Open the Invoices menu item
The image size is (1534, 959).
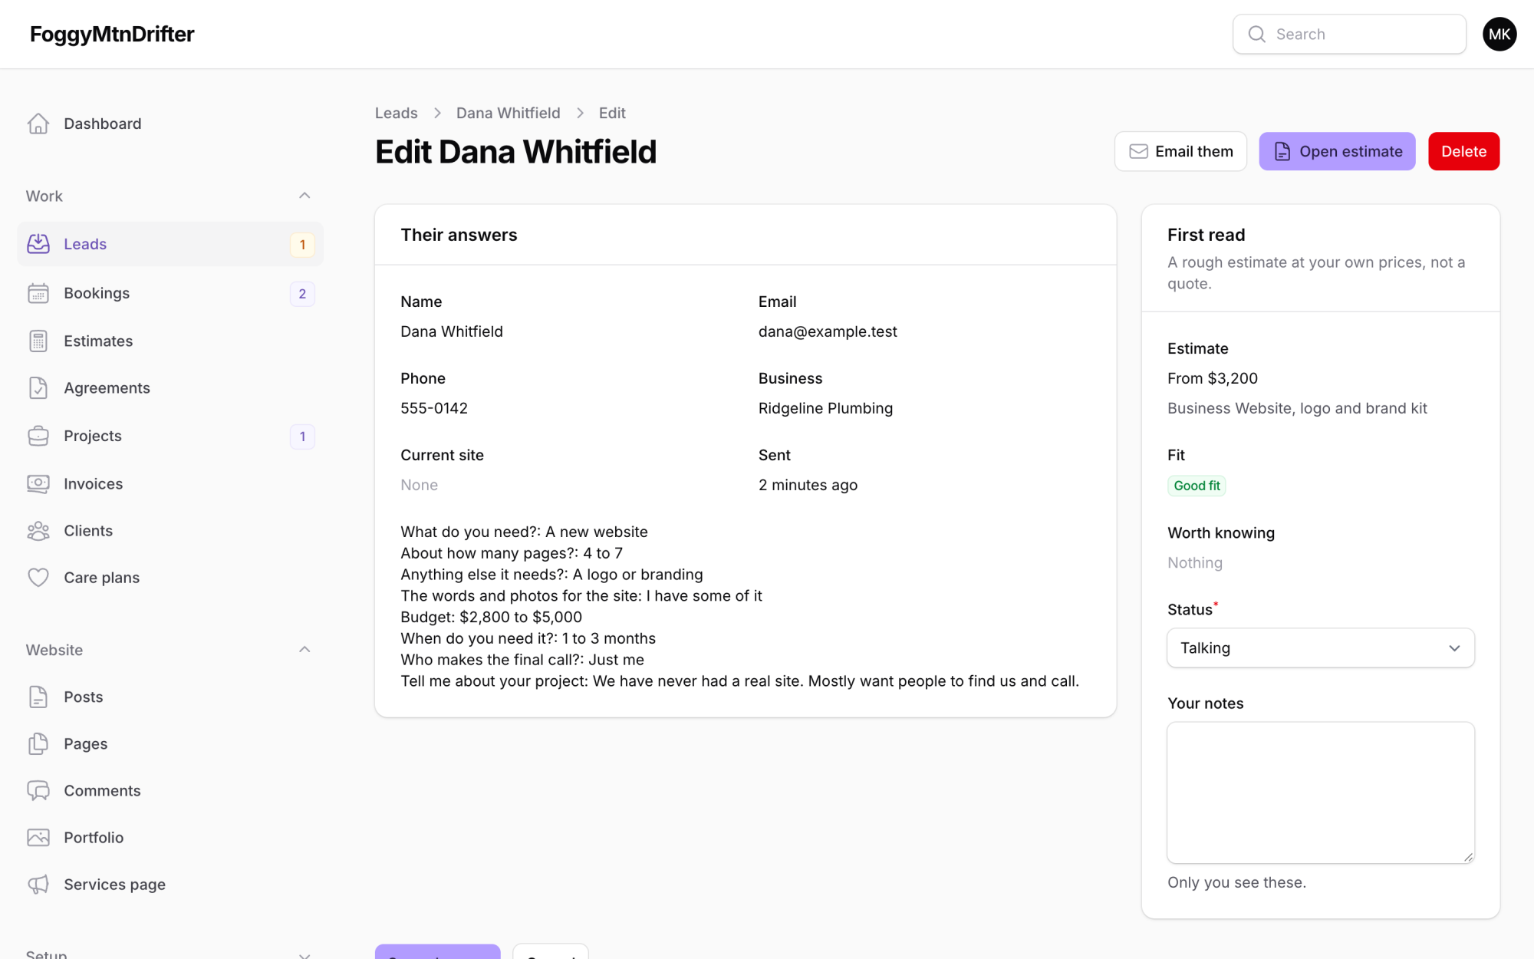[170, 483]
